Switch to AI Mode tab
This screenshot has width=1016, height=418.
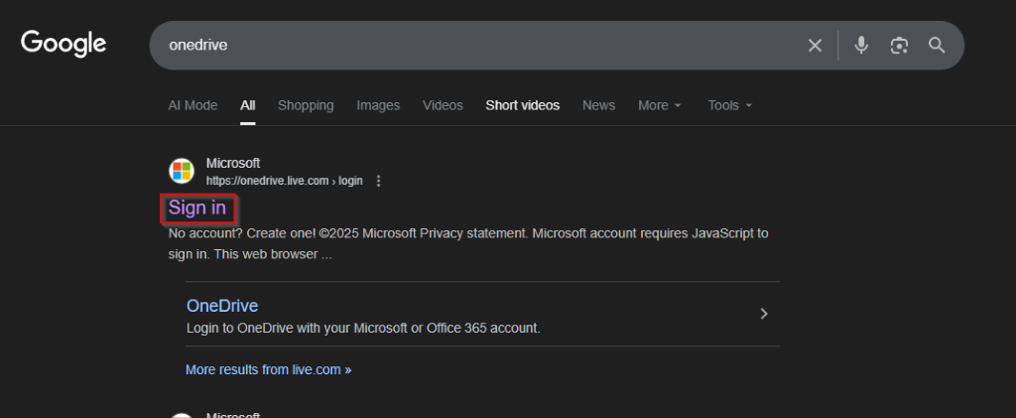coord(192,105)
